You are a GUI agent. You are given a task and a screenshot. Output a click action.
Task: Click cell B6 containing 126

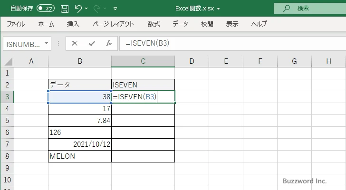tap(80, 133)
